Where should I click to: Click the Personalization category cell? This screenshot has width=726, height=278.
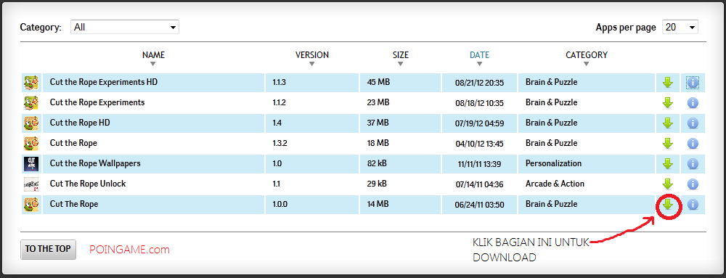pos(553,164)
